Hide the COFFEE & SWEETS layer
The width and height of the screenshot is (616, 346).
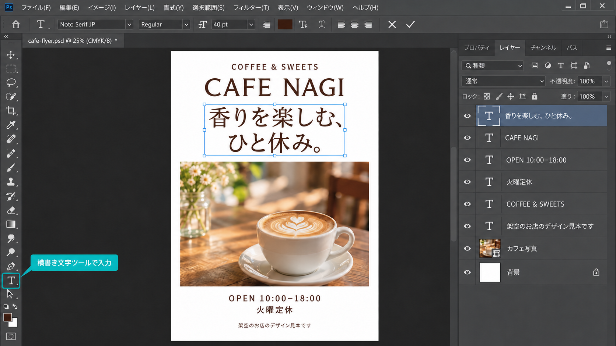[x=467, y=204]
